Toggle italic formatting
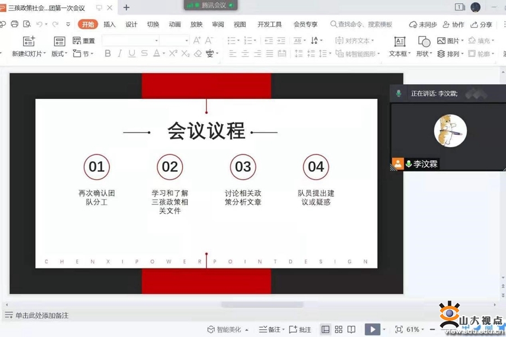This screenshot has height=337, width=506. 119,54
